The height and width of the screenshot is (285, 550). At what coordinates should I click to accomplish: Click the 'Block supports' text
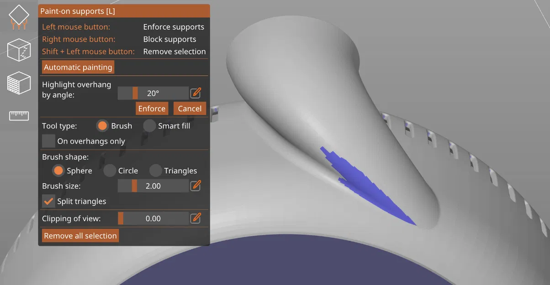[169, 39]
